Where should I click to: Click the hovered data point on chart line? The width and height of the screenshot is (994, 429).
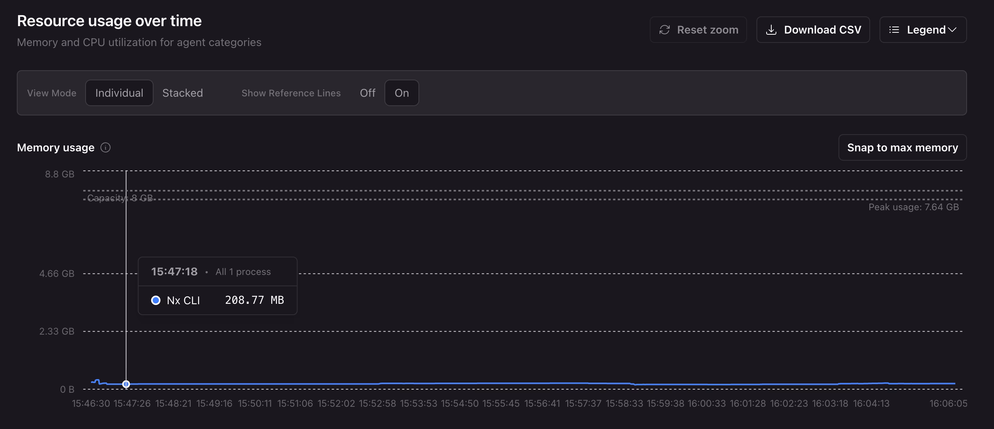(x=126, y=384)
